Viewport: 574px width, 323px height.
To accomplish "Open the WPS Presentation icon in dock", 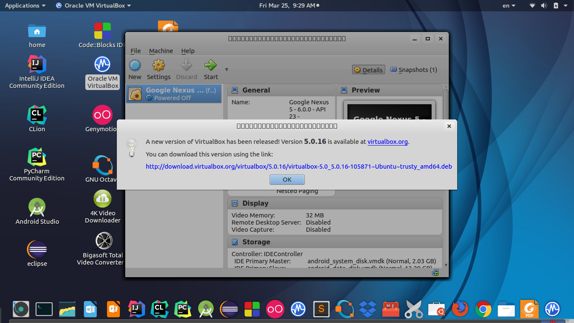I will [x=113, y=309].
